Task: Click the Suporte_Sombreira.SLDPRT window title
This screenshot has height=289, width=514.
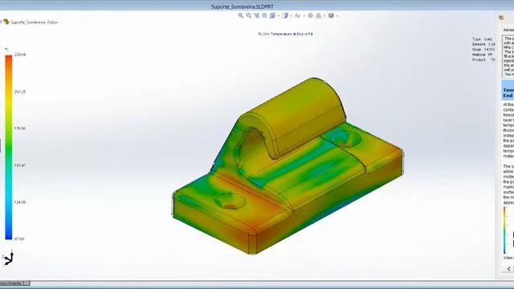Action: [243, 6]
